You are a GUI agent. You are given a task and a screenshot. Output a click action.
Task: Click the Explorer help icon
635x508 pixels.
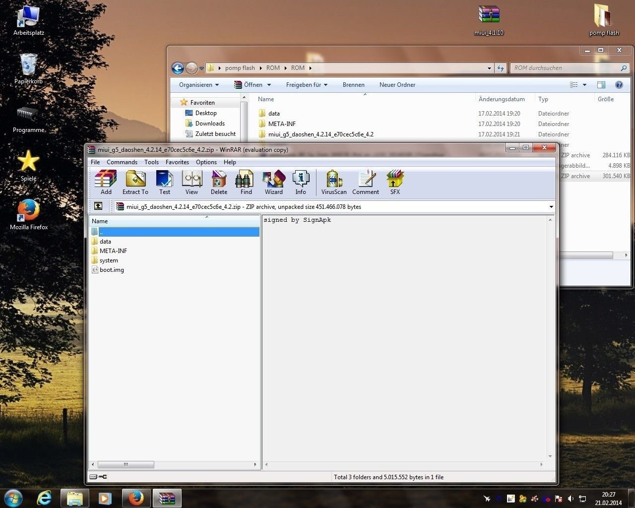point(619,85)
